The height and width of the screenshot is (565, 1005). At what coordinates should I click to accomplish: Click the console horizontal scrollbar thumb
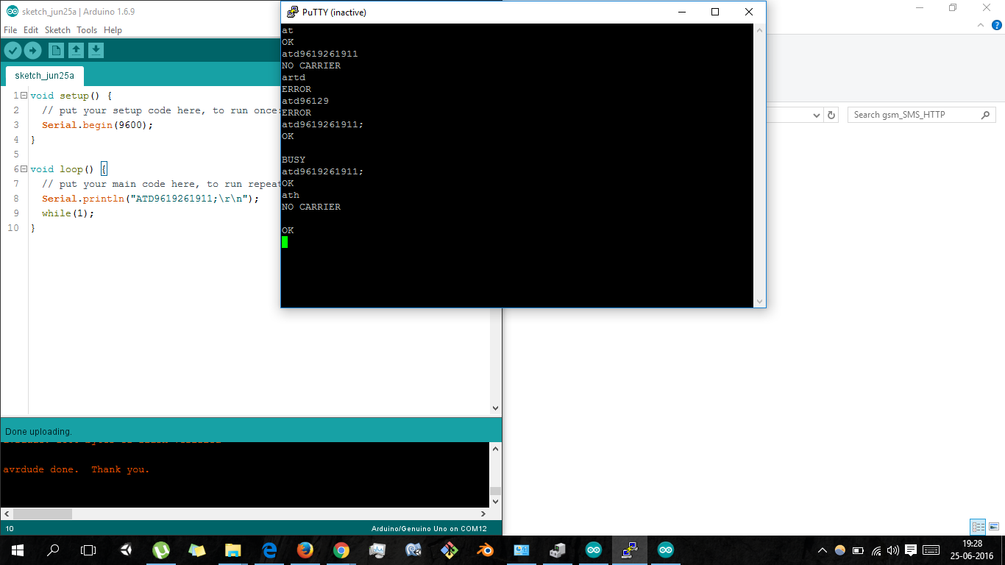click(x=43, y=514)
